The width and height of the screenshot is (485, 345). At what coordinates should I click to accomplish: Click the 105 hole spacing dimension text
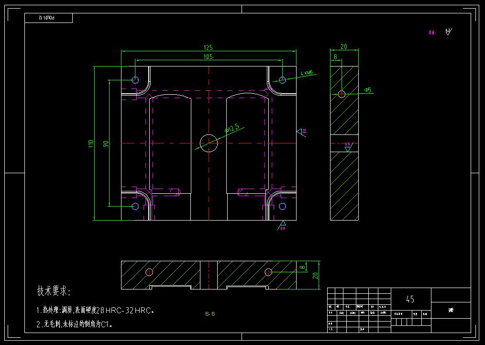click(x=208, y=56)
